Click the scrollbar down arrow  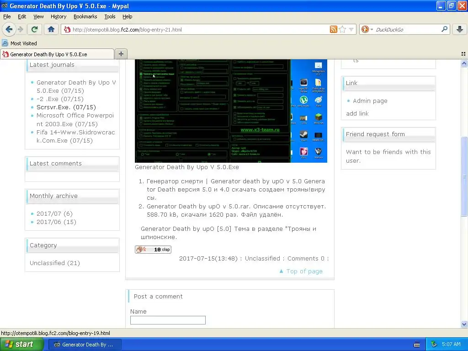coord(464,324)
